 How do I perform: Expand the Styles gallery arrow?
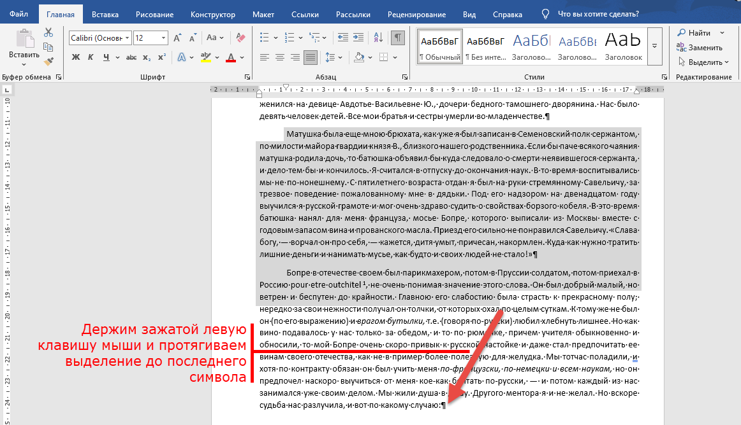[654, 46]
